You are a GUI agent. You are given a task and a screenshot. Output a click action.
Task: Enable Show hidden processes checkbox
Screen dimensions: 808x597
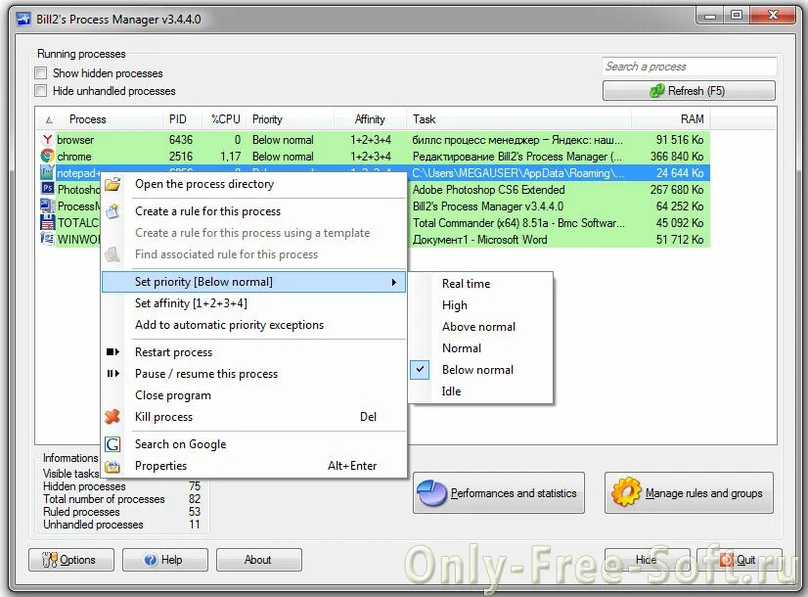point(41,73)
